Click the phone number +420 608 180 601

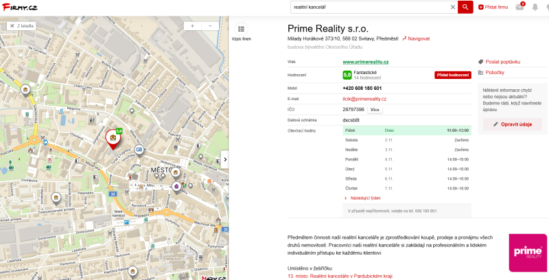(x=362, y=89)
